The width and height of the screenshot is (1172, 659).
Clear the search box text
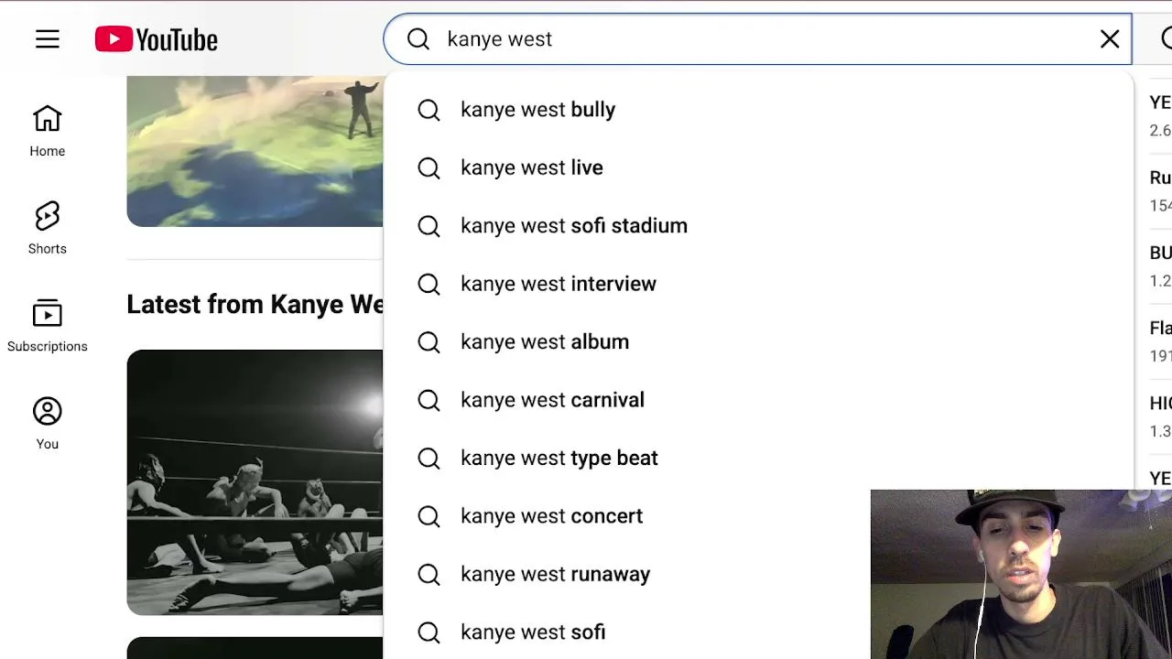coord(1109,39)
